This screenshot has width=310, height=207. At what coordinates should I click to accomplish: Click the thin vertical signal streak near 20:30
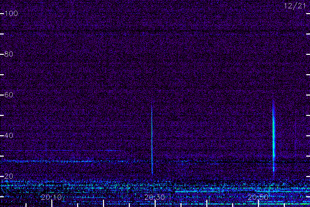coord(152,139)
